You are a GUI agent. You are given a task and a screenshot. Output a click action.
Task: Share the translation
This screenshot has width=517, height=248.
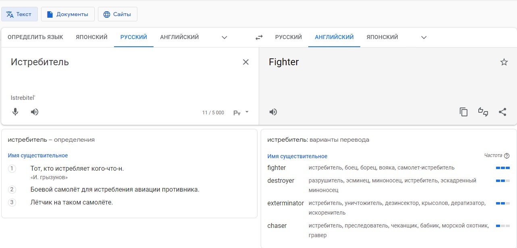coord(502,112)
